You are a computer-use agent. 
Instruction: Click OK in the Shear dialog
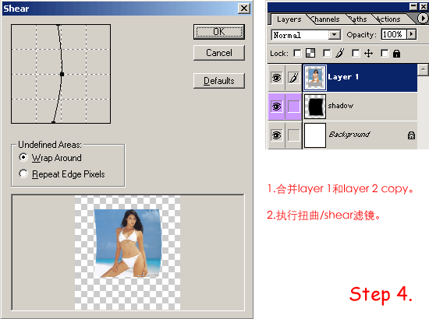click(x=219, y=32)
